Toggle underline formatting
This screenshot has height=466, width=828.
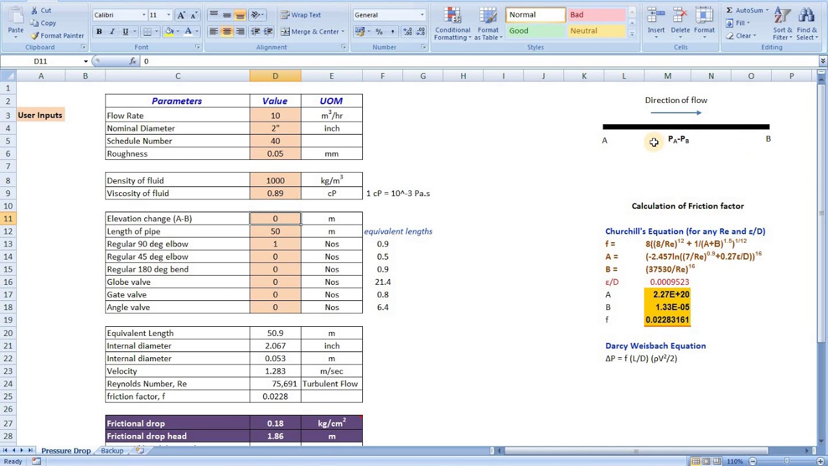tap(125, 31)
